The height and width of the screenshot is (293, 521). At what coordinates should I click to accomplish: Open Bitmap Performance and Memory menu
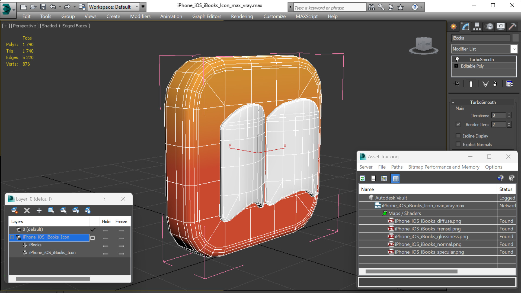point(444,167)
